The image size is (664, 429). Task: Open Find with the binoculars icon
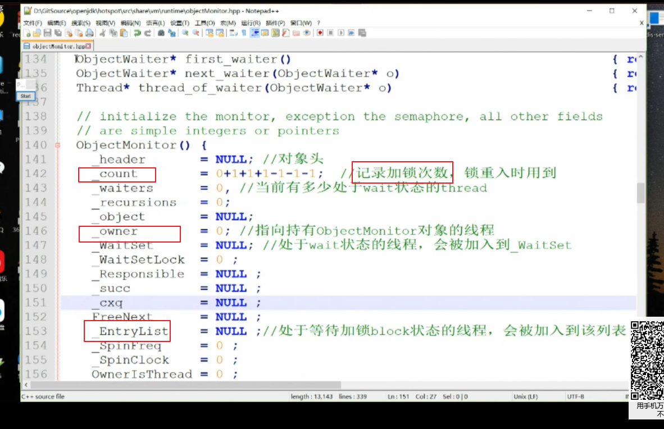[x=161, y=33]
